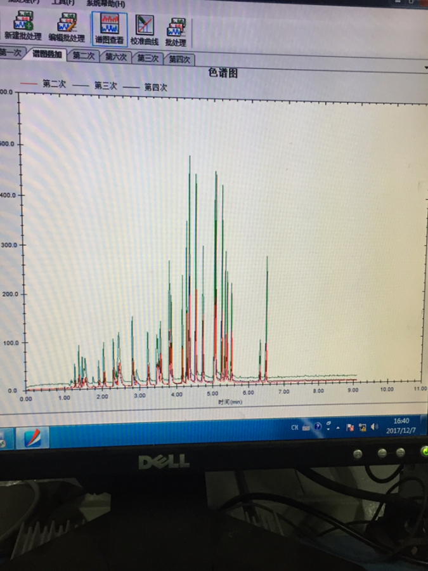Click the 第四次 legend label
428x571 pixels.
tap(155, 87)
